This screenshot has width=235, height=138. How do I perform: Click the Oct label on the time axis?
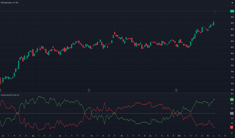[x=92, y=136]
